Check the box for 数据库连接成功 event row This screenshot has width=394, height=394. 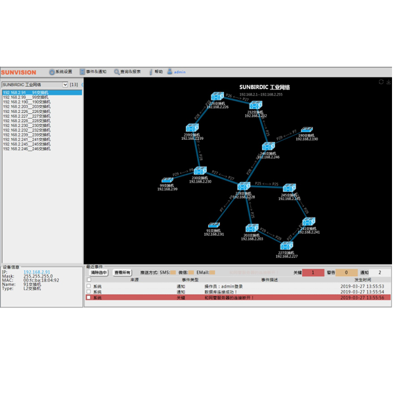tap(89, 292)
